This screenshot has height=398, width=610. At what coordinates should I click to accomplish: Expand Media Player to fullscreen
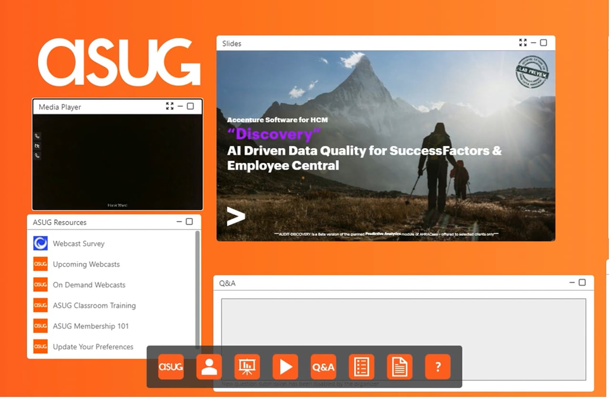tap(170, 106)
